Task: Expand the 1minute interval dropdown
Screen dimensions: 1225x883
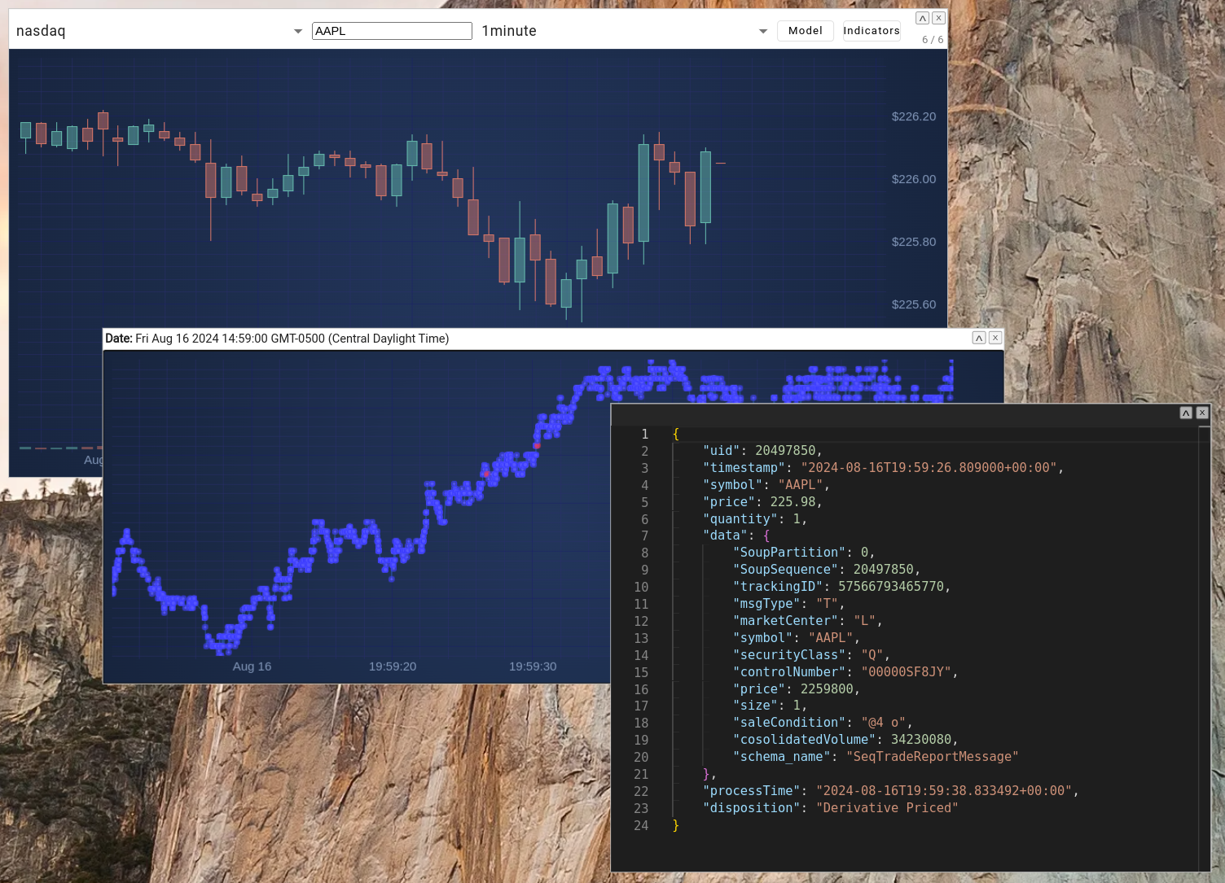Action: point(762,31)
